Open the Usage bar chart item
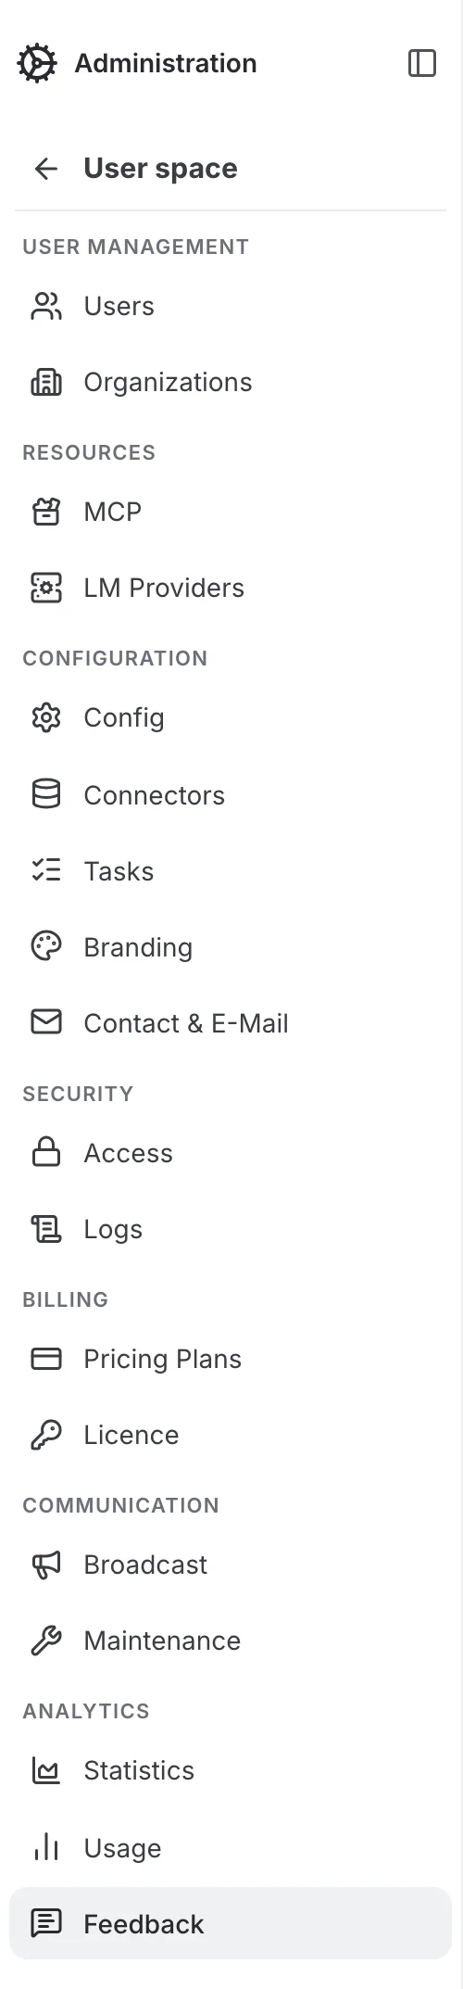This screenshot has height=1989, width=463. pyautogui.click(x=231, y=1848)
